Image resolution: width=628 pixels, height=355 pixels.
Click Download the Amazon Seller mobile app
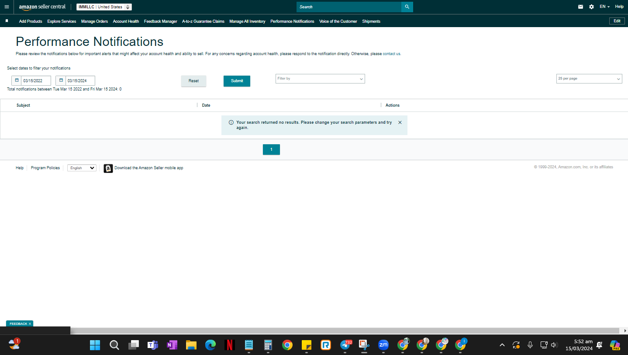149,168
